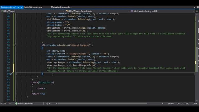Click line number 57 in the margin
199x112 pixels.
[8, 65]
